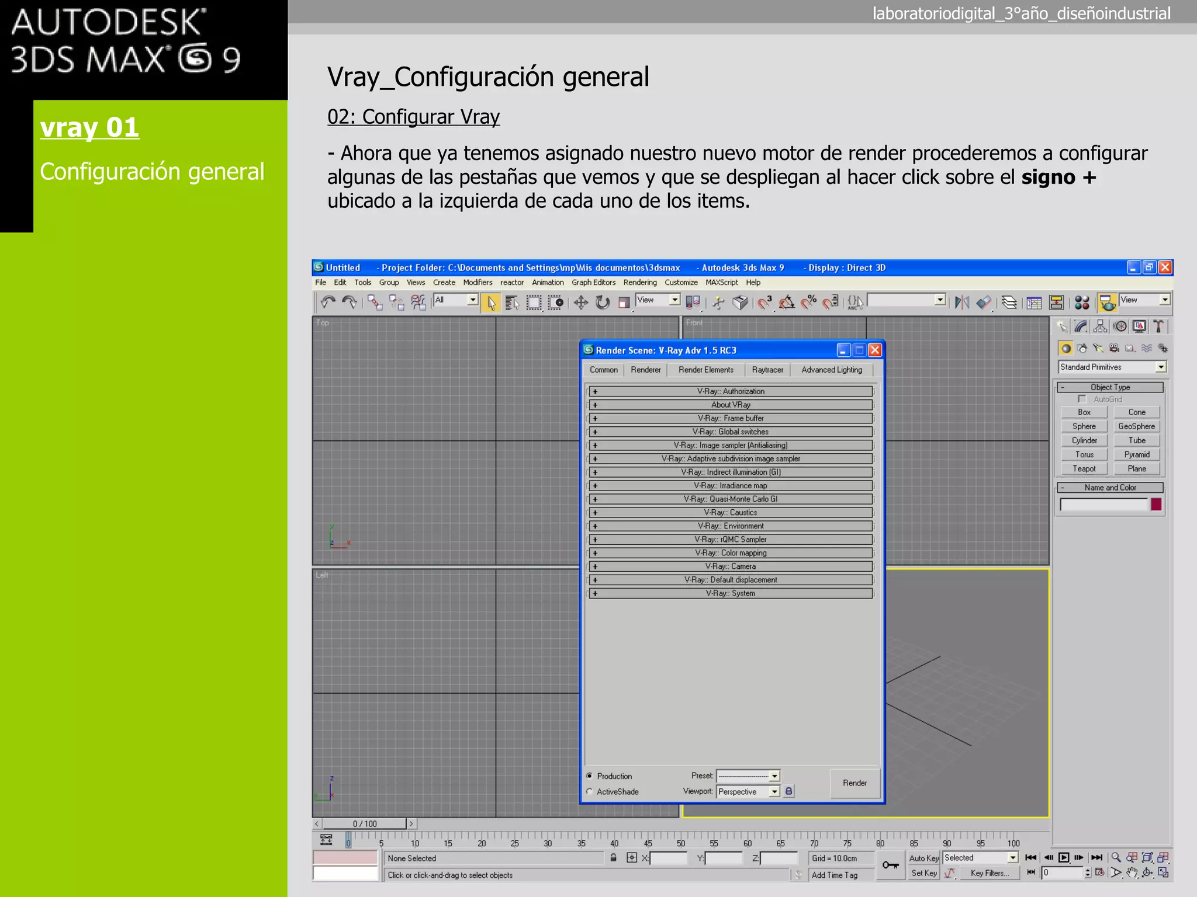Switch to the Advanced Lighting tab
1197x897 pixels.
(x=832, y=370)
